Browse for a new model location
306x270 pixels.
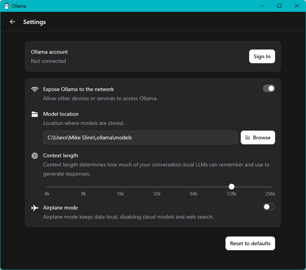coord(258,137)
